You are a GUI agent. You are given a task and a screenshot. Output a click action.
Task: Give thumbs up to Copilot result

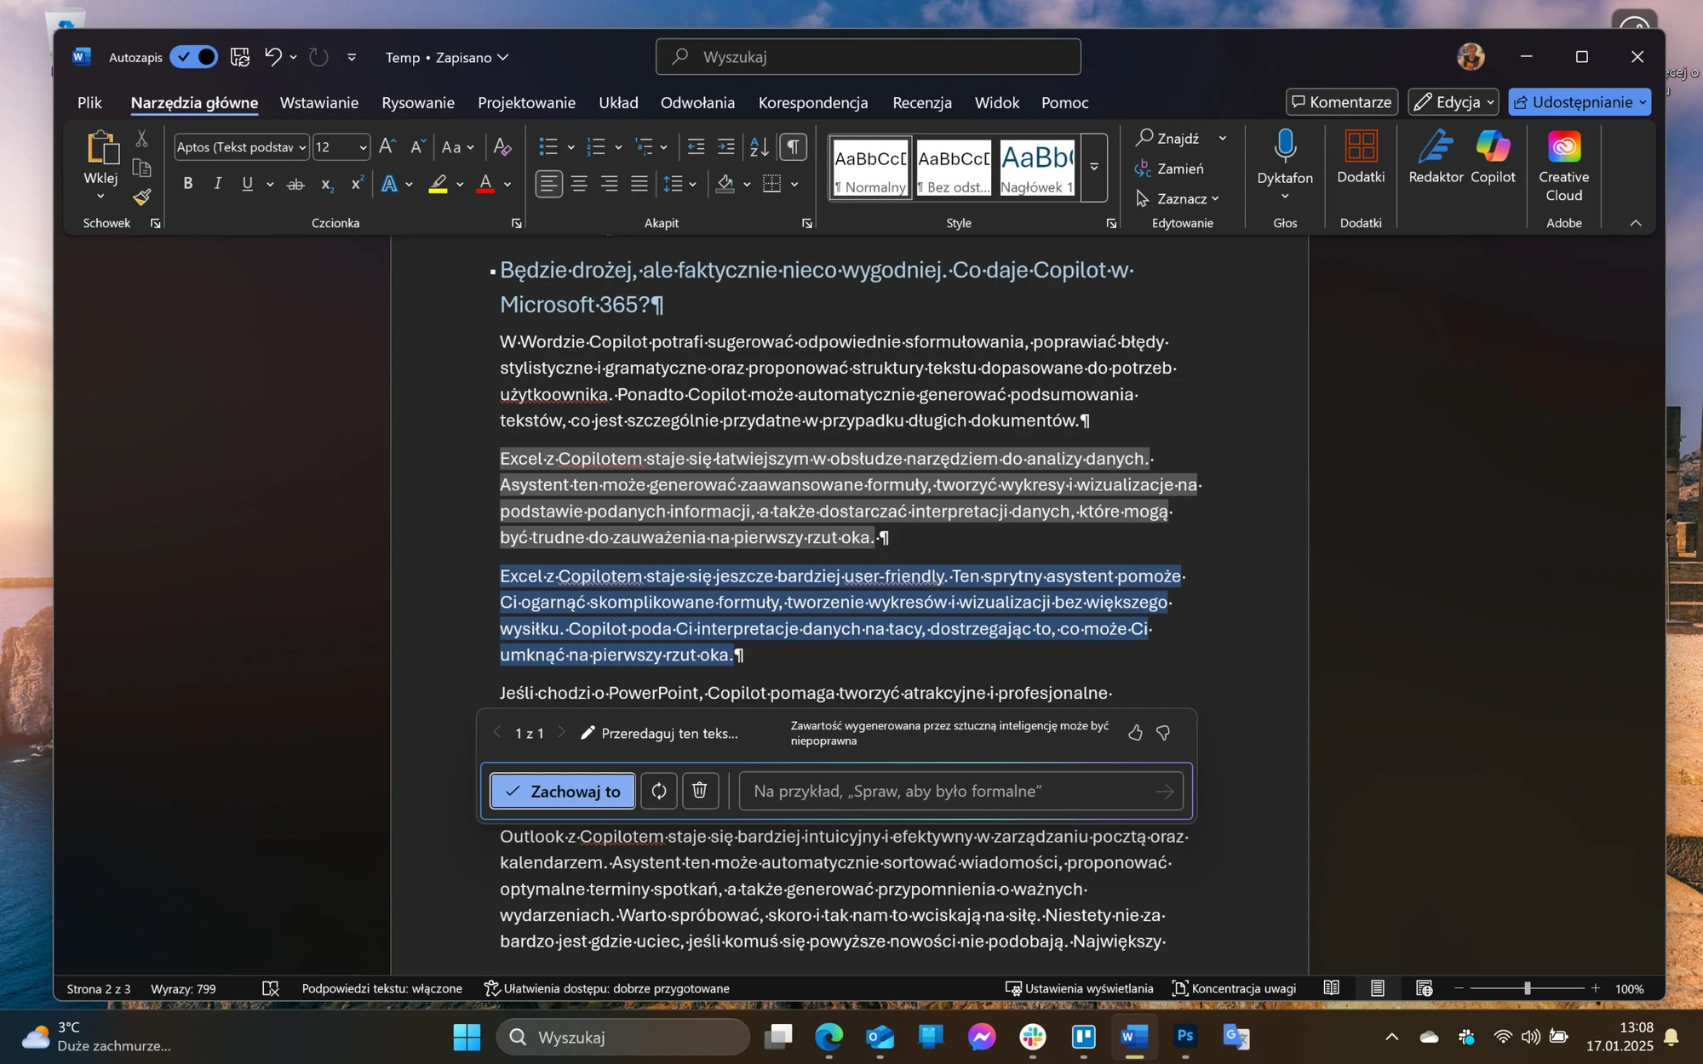pyautogui.click(x=1135, y=733)
